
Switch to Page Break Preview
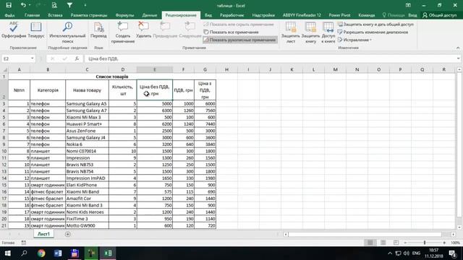(396, 243)
